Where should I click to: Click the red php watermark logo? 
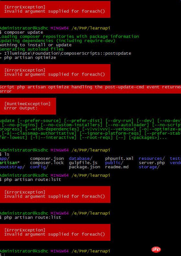[x=156, y=250]
